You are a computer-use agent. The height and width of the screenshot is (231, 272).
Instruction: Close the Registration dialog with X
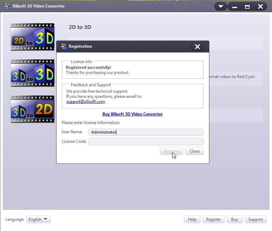(197, 47)
